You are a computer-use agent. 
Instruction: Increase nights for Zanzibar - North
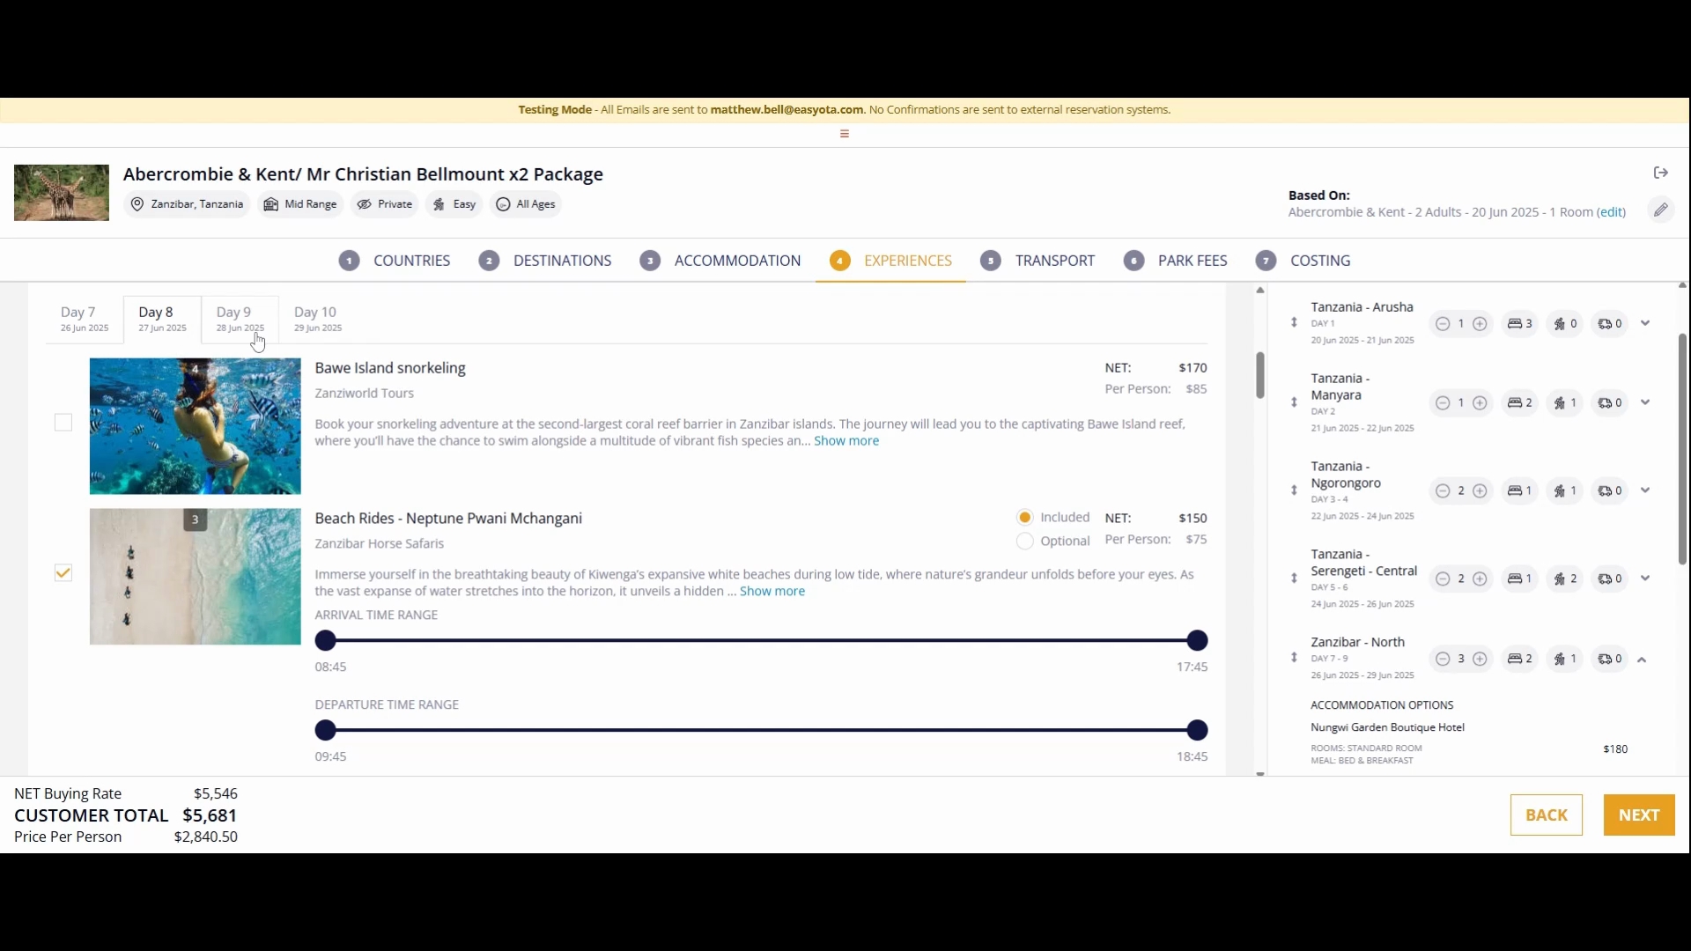(1480, 659)
